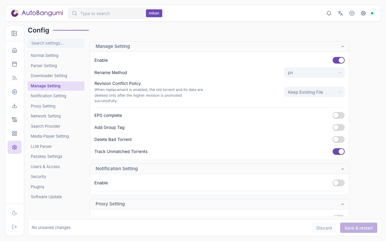386x241 pixels.
Task: Turn off Track Unmatched Torrents toggle
Action: coord(339,152)
